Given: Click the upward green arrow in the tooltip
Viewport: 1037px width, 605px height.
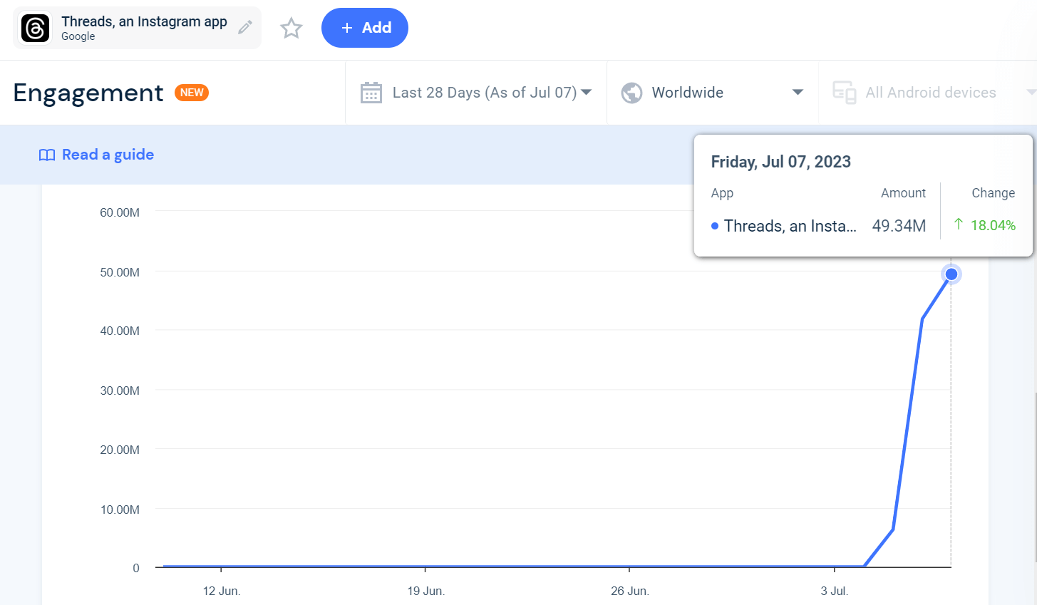Looking at the screenshot, I should 958,224.
